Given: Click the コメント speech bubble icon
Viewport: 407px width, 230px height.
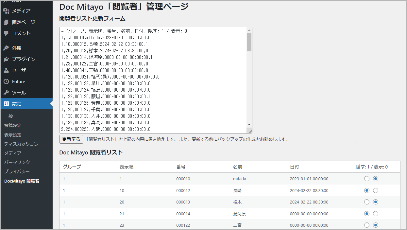Looking at the screenshot, I should point(6,33).
